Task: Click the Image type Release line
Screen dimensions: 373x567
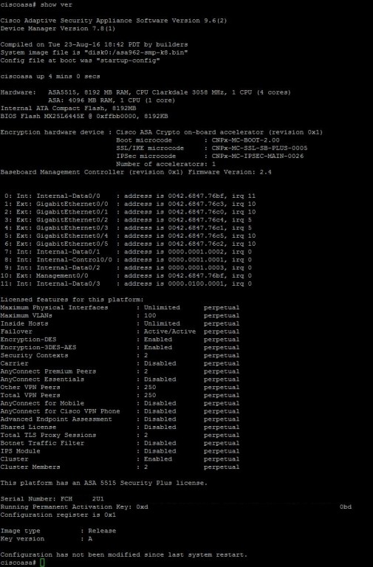Action: [x=58, y=531]
